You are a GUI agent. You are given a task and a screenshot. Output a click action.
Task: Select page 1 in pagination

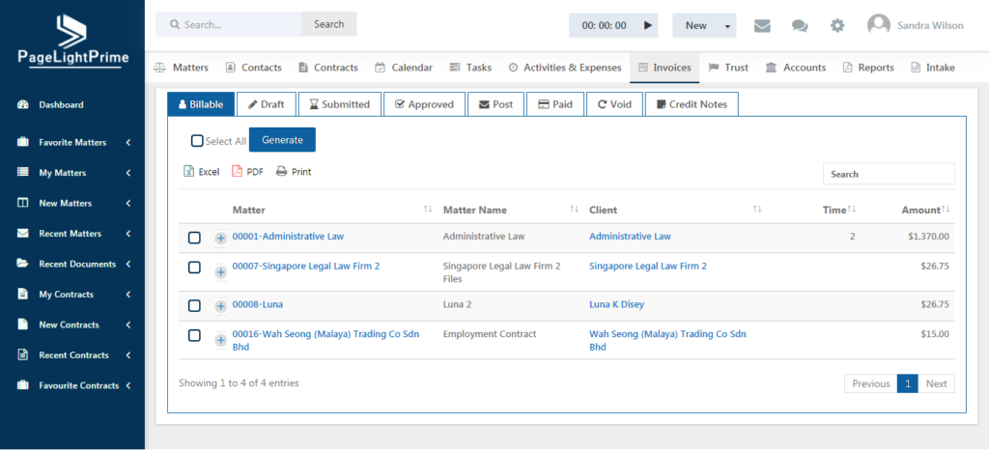point(908,383)
